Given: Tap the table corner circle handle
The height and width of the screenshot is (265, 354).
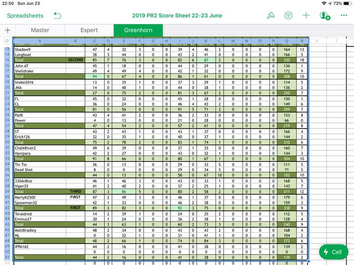Looking at the screenshot, I should 7,41.
